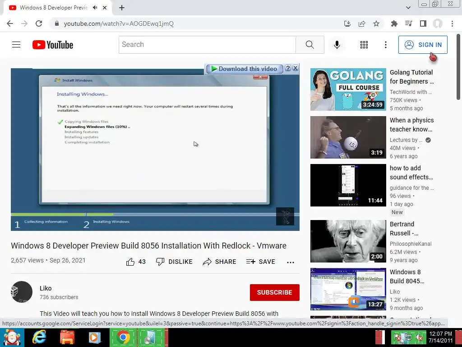The height and width of the screenshot is (347, 462).
Task: Click the PhilosophieKanal channel name
Action: point(411,244)
